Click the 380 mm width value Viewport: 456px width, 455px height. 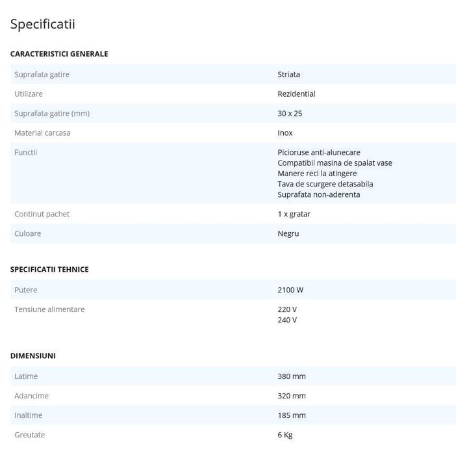pyautogui.click(x=292, y=377)
